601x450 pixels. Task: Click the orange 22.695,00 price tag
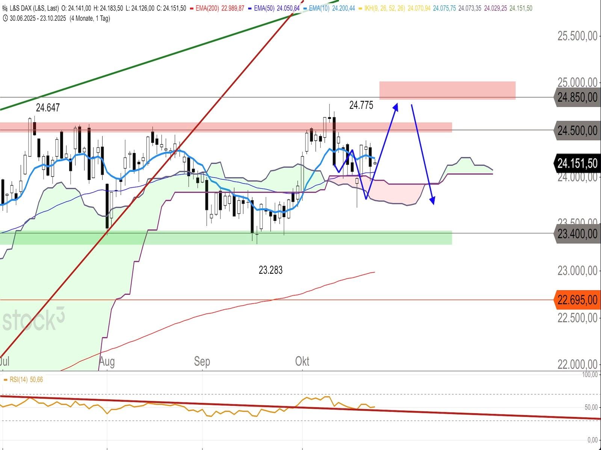[x=577, y=300]
